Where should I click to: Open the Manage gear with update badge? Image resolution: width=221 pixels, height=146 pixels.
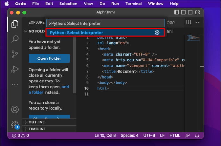(15, 125)
